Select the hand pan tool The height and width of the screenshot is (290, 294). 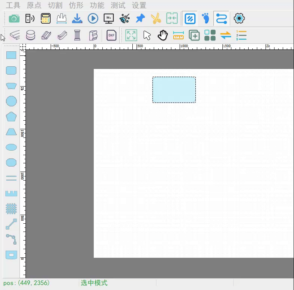click(162, 36)
